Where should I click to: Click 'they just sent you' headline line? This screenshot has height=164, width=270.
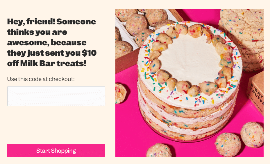pyautogui.click(x=44, y=53)
